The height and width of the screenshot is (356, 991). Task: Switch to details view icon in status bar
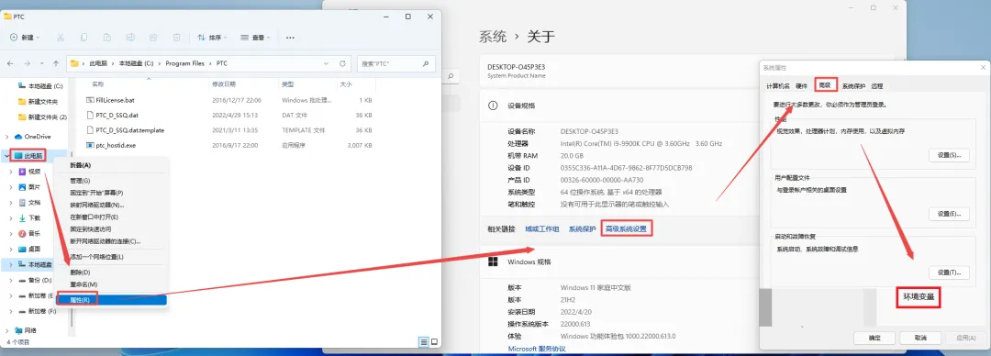(423, 342)
